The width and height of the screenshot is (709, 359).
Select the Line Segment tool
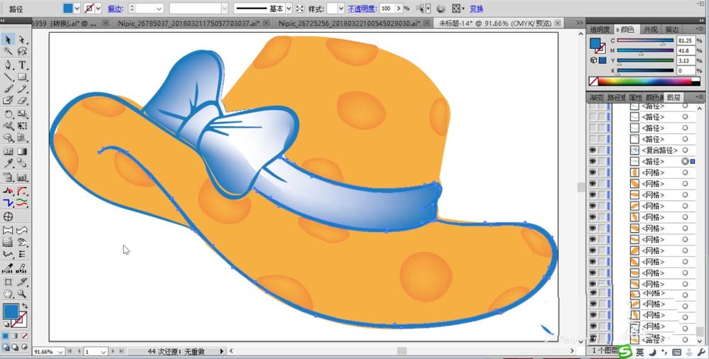point(8,77)
